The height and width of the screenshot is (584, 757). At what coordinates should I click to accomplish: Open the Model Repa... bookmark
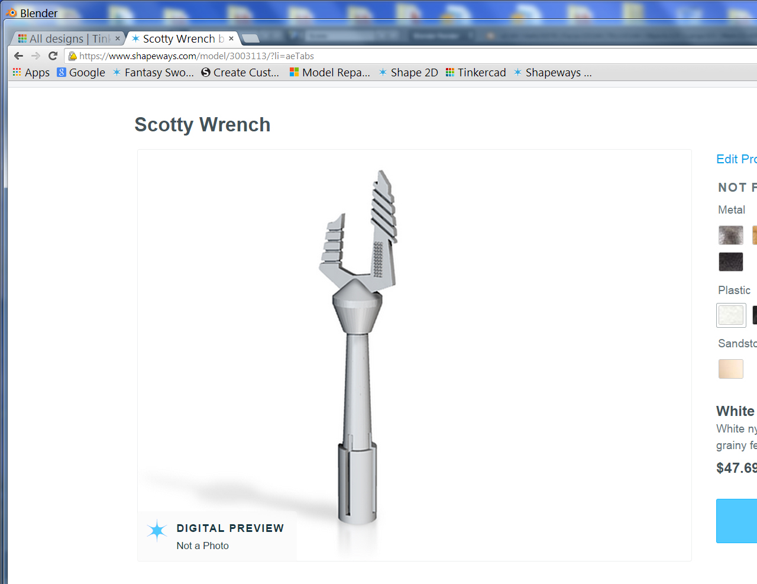[x=330, y=72]
